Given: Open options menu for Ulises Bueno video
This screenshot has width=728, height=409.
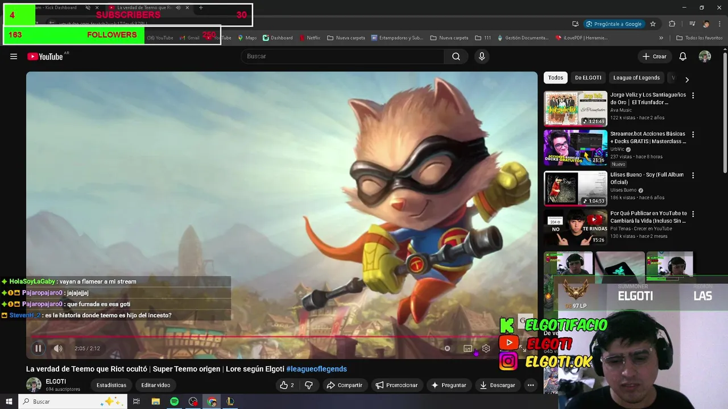Looking at the screenshot, I should (693, 176).
